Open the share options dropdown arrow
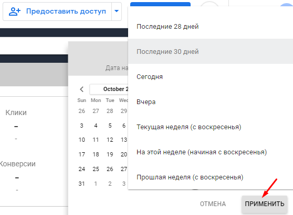293x215 pixels. [117, 12]
